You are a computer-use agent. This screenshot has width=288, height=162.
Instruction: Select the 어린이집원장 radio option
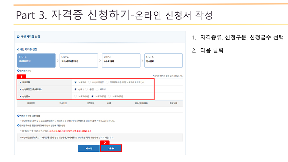tap(89, 82)
